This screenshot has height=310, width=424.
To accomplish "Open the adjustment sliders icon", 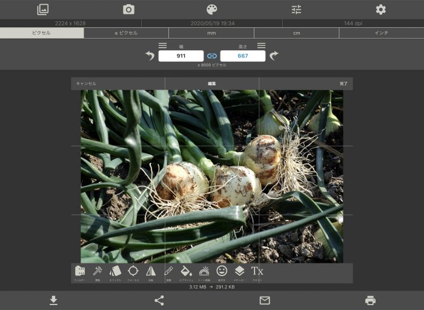I will [296, 10].
